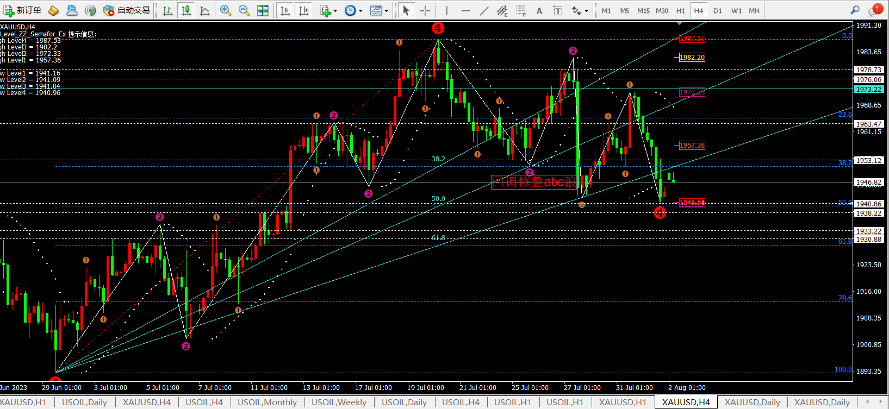This screenshot has height=409, width=889.
Task: Switch timeframe to M1
Action: click(x=606, y=10)
